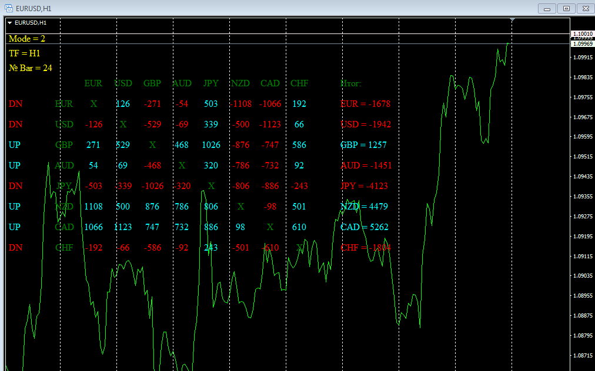Screen dimensions: 595x371
Task: Click the value 1123 in CAD row
Action: click(123, 227)
